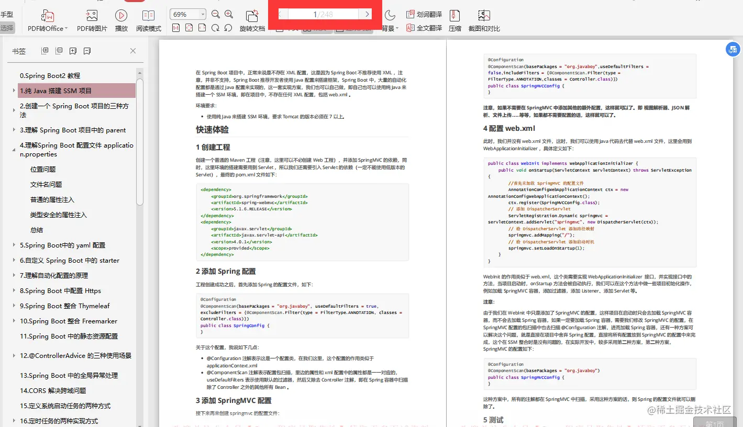Screen dimensions: 743x427
Task: Click the next page arrow
Action: point(367,14)
